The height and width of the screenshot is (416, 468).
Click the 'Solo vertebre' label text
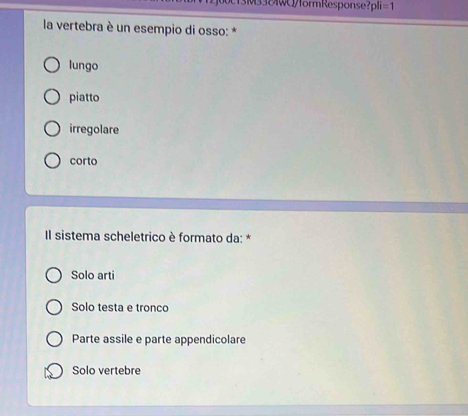107,370
